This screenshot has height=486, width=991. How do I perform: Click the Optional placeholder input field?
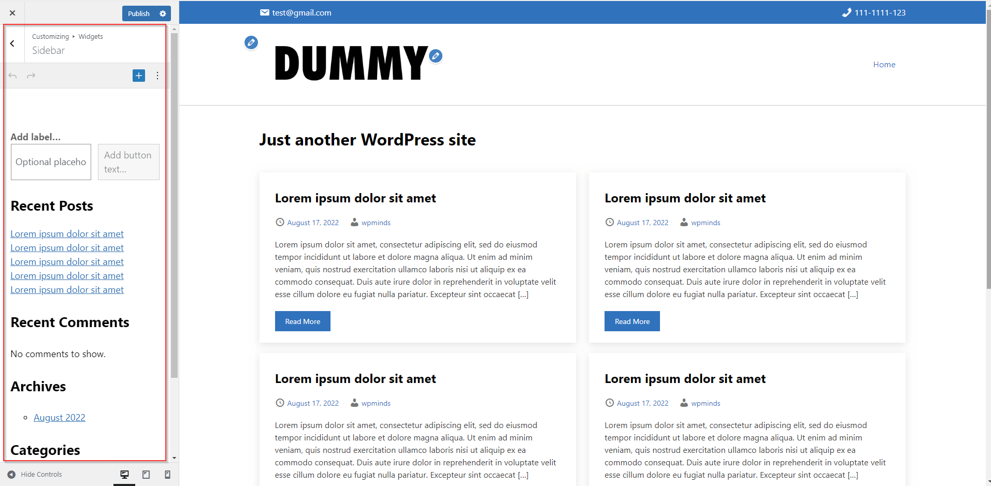pyautogui.click(x=50, y=161)
